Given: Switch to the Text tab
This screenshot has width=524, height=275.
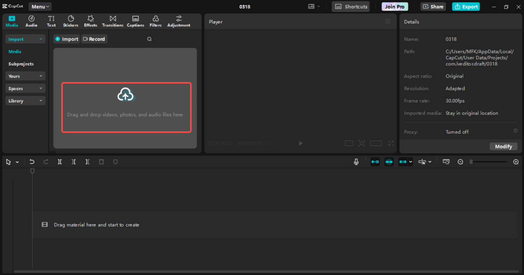Looking at the screenshot, I should (51, 21).
